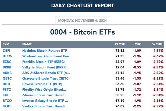The height and width of the screenshot is (111, 166).
Task: Open VanEck Bitcoin Trust name link
Action: coord(45,106)
